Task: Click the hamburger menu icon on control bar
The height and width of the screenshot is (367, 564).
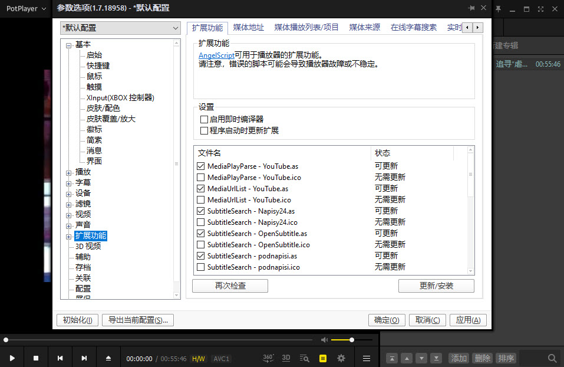Action: 366,358
